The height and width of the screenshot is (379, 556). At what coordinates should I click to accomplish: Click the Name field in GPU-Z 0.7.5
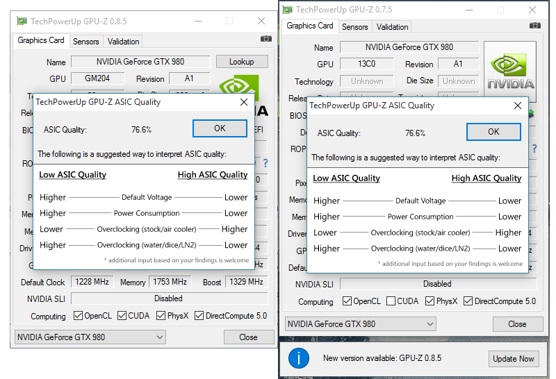point(409,47)
